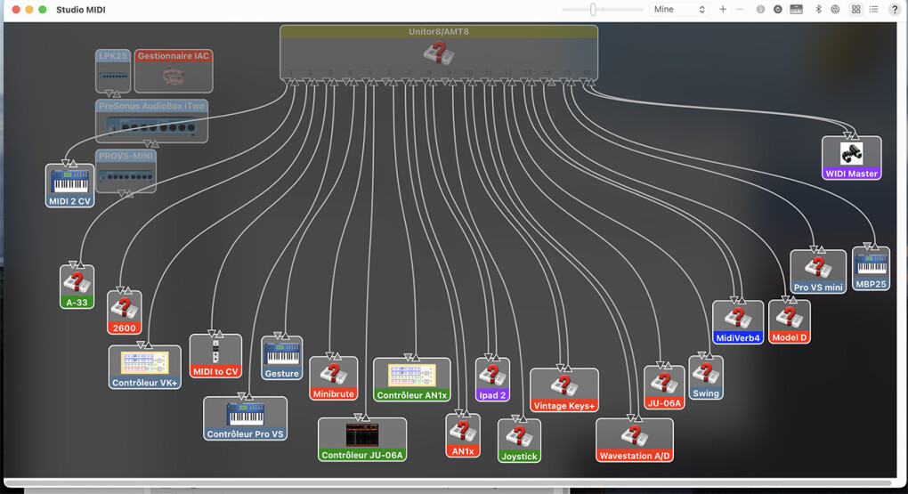The height and width of the screenshot is (494, 908).
Task: Open the help question mark button
Action: 895,9
